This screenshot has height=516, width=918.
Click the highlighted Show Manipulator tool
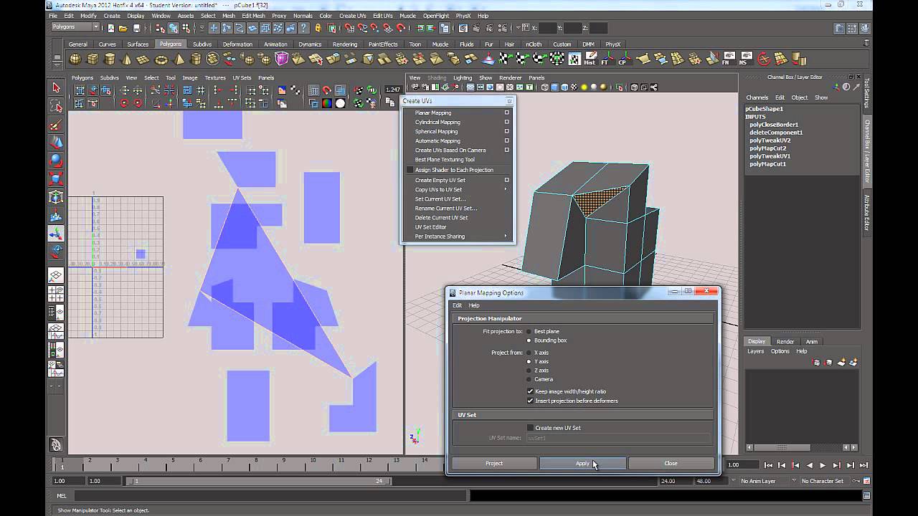[x=56, y=234]
